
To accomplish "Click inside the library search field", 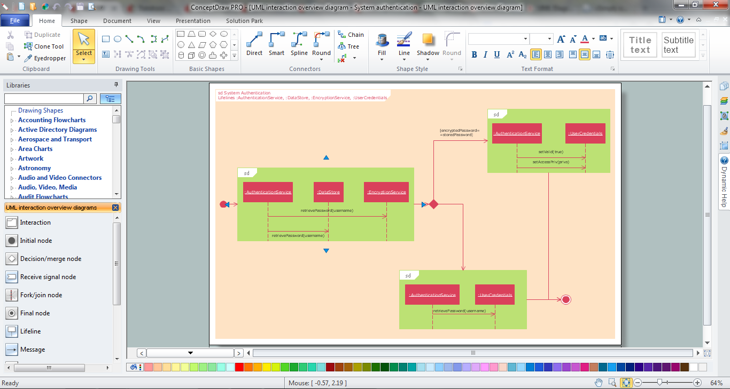I will point(44,98).
